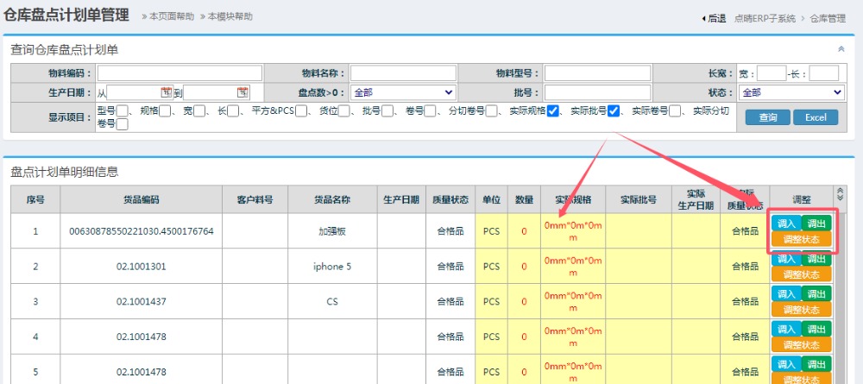
Task: Expand the 状态 dropdown
Action: 791,92
